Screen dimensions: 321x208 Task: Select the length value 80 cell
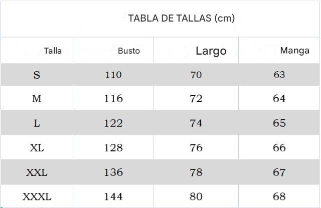(196, 196)
